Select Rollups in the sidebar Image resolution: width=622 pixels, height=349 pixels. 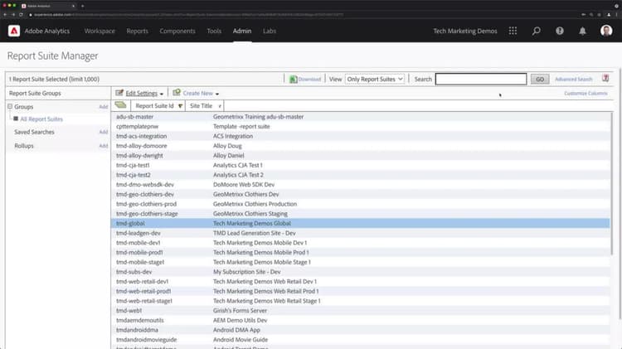24,146
